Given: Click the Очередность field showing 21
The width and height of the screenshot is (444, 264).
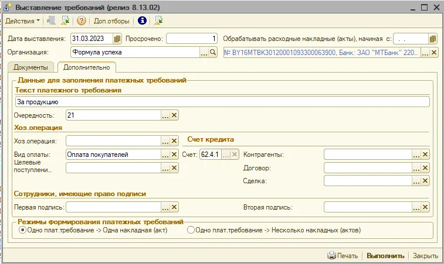Looking at the screenshot, I should tap(113, 115).
